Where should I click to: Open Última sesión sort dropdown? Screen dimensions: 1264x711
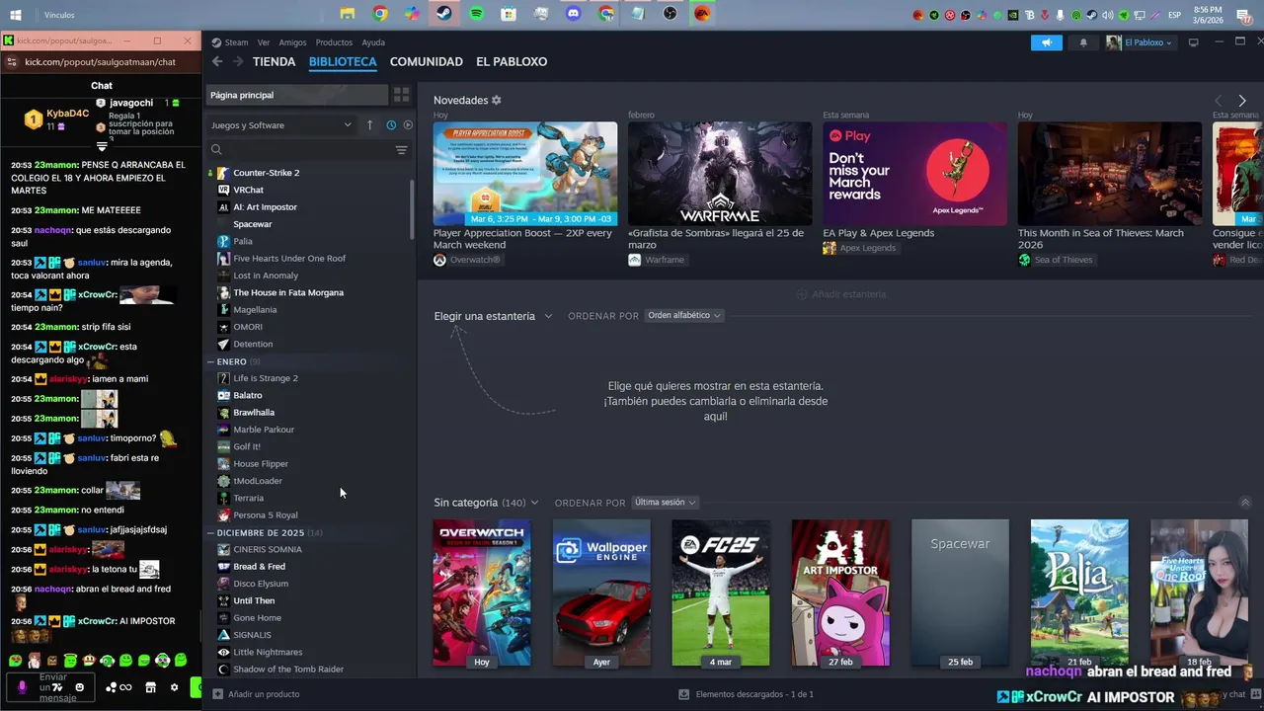666,503
